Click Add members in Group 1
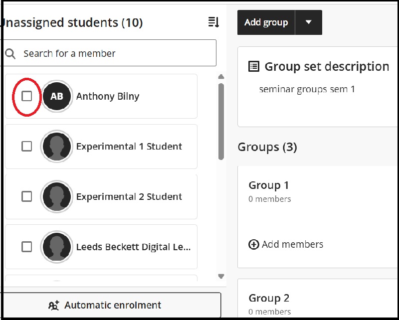Image resolution: width=399 pixels, height=320 pixels. point(286,244)
